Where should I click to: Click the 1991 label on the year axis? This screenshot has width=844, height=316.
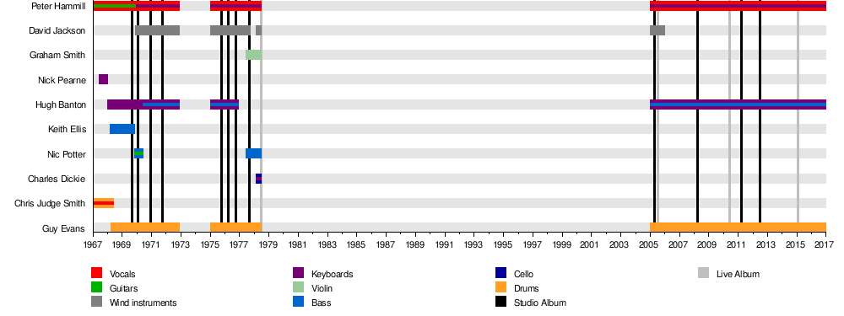pyautogui.click(x=445, y=244)
